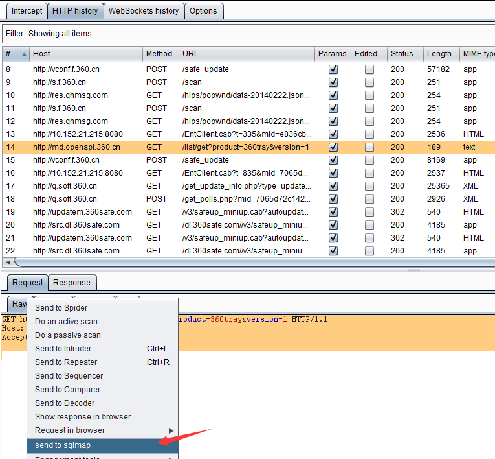Image resolution: width=495 pixels, height=459 pixels.
Task: Click Show response in browser
Action: [83, 417]
